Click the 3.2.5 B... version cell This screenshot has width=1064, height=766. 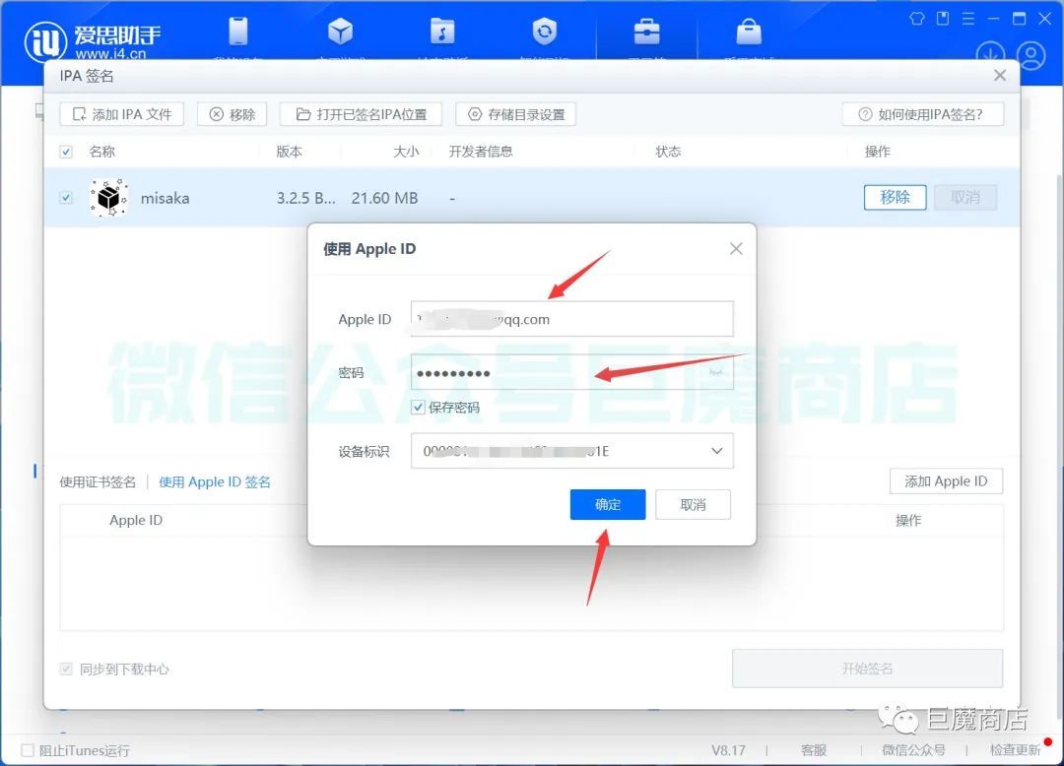click(306, 198)
